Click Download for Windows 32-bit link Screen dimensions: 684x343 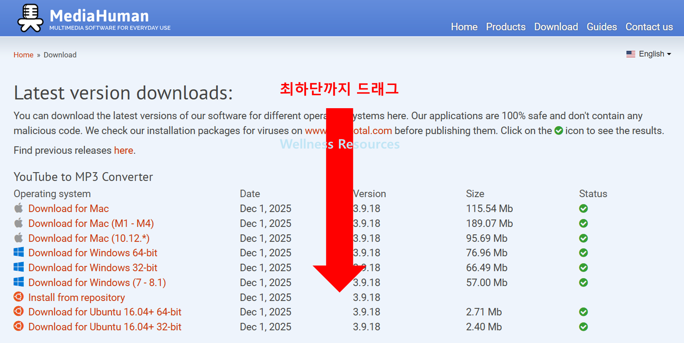click(x=93, y=268)
